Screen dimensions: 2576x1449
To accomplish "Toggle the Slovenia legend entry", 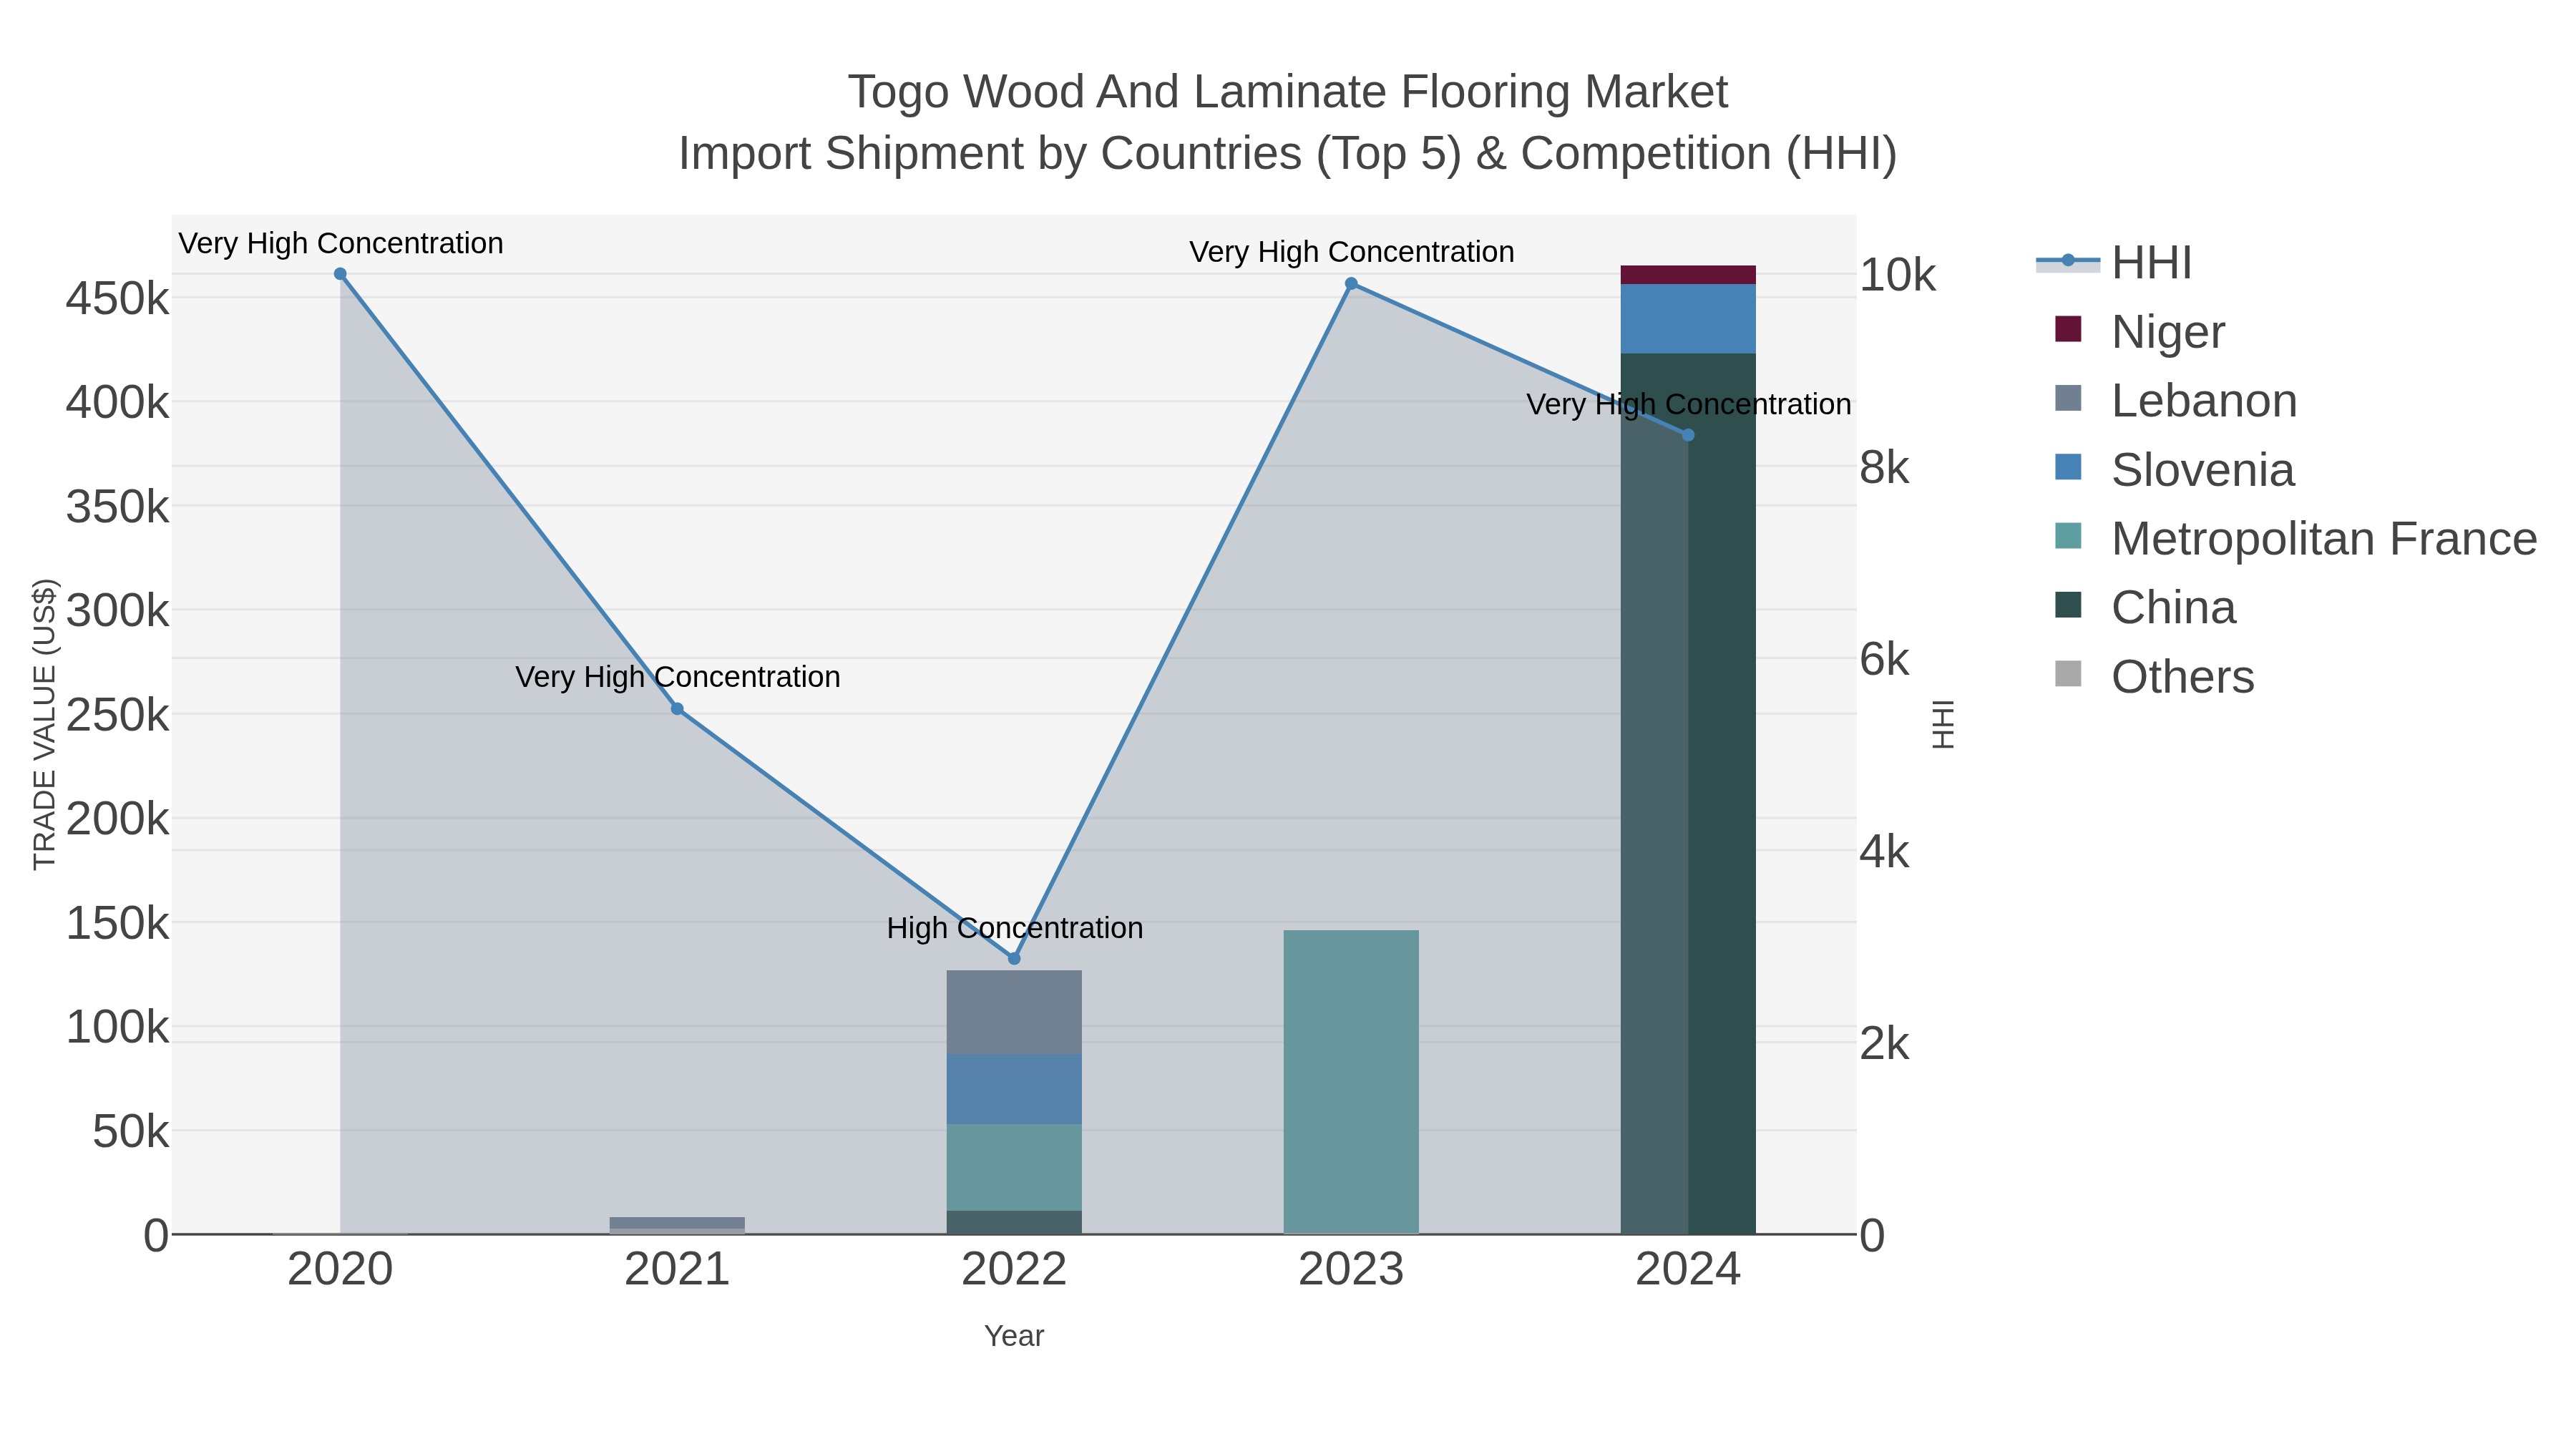I will pos(2174,469).
